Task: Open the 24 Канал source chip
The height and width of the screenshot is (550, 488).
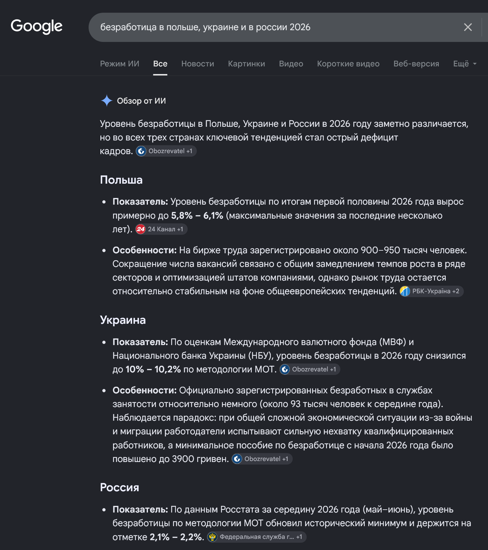Action: click(161, 229)
